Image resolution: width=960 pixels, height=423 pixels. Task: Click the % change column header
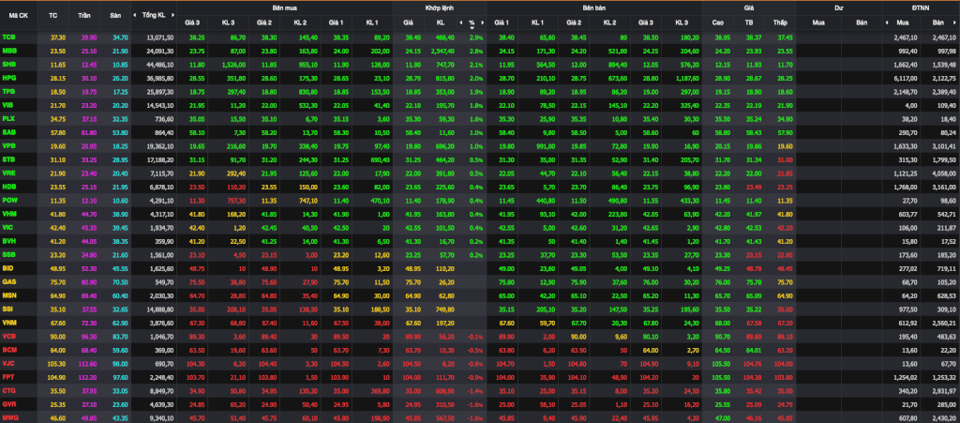472,23
